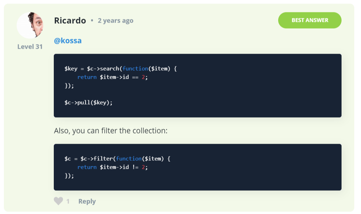
Task: Open the Ricardo username link
Action: coord(70,20)
